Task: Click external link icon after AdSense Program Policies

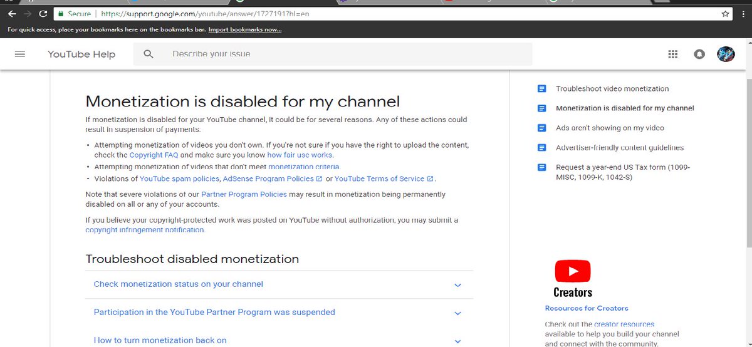Action: pyautogui.click(x=319, y=179)
